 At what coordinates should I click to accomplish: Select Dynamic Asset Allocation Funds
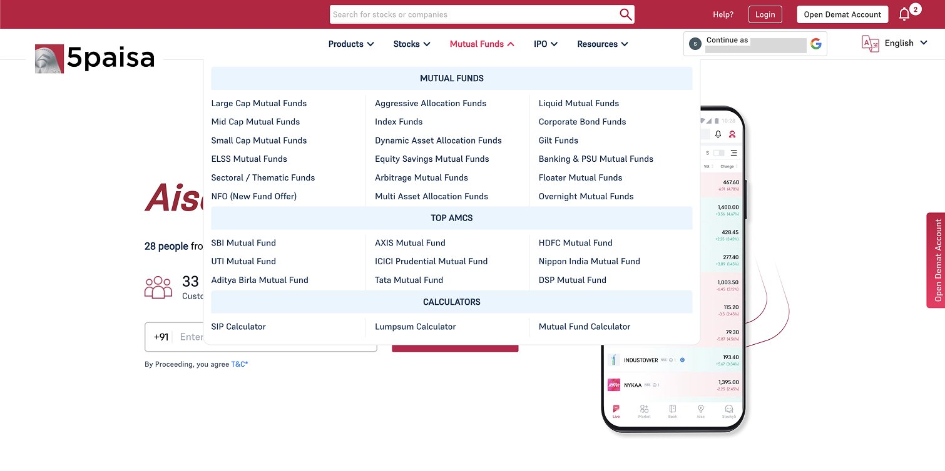pos(438,141)
